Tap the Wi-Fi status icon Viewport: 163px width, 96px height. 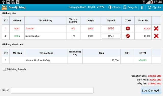[144, 2]
